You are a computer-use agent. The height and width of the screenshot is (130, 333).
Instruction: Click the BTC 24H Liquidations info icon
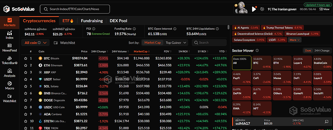tap(217, 29)
